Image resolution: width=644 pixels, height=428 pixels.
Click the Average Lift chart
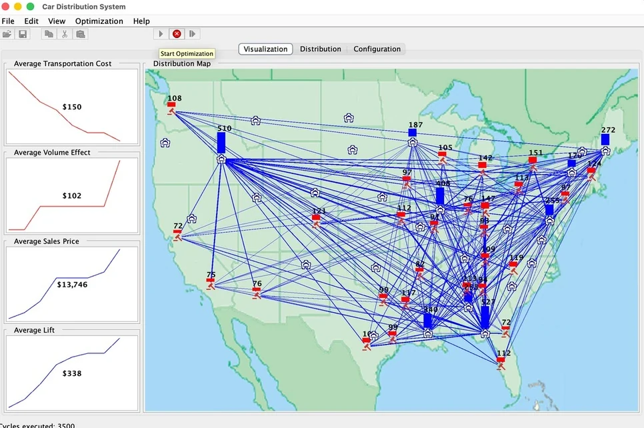click(72, 373)
